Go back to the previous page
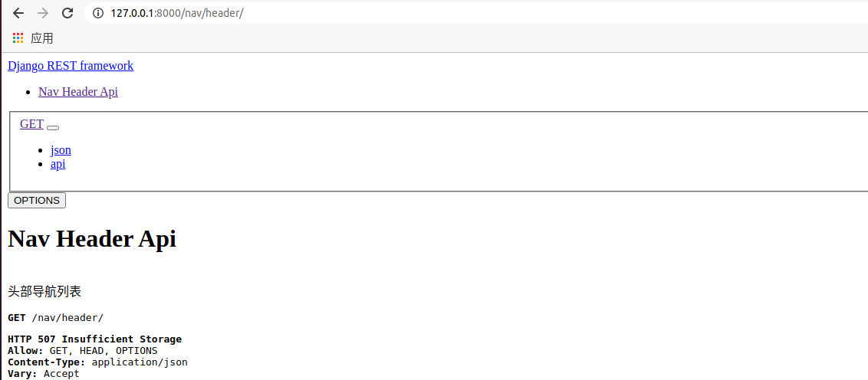The image size is (868, 380). [18, 13]
